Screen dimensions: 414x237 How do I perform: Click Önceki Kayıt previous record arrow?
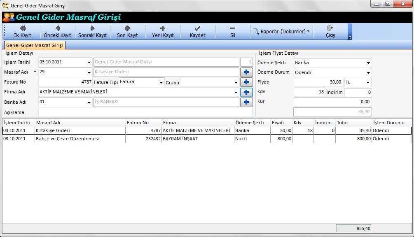pyautogui.click(x=57, y=32)
